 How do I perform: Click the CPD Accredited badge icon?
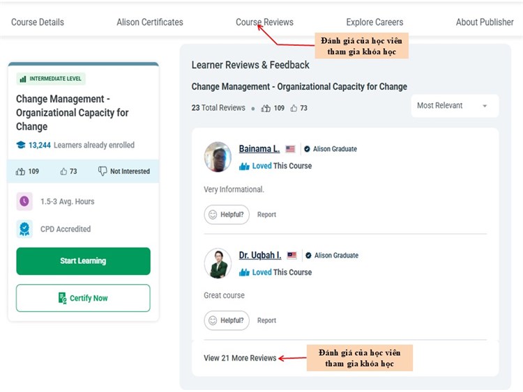[24, 229]
